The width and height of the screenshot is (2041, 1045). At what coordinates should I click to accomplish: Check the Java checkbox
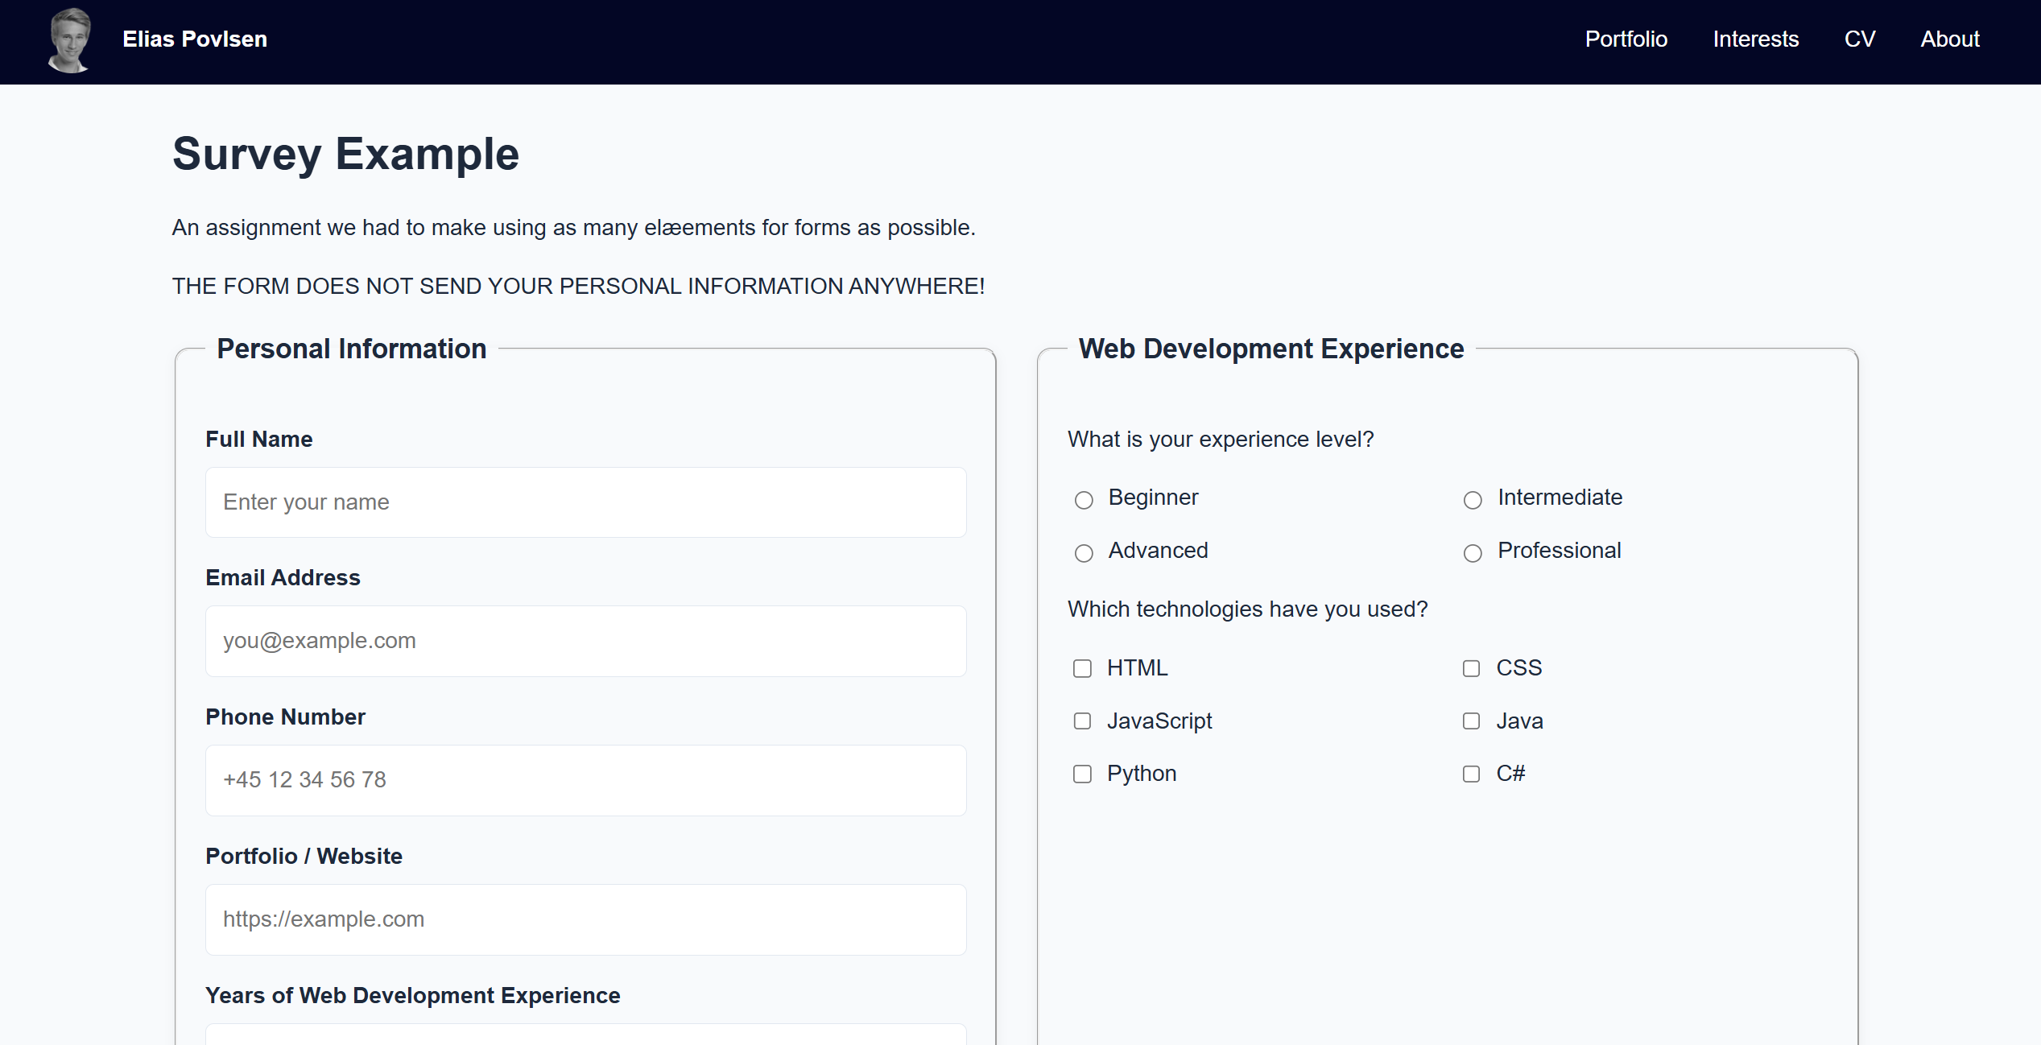coord(1471,721)
